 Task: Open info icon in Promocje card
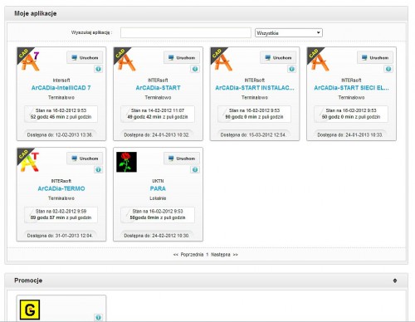tap(98, 317)
